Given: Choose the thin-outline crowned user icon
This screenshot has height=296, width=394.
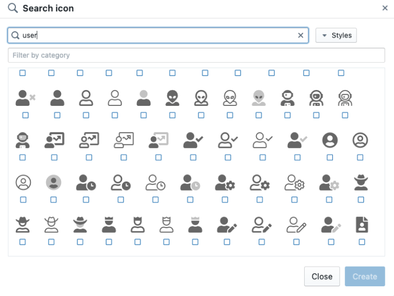Looking at the screenshot, I should (x=166, y=225).
